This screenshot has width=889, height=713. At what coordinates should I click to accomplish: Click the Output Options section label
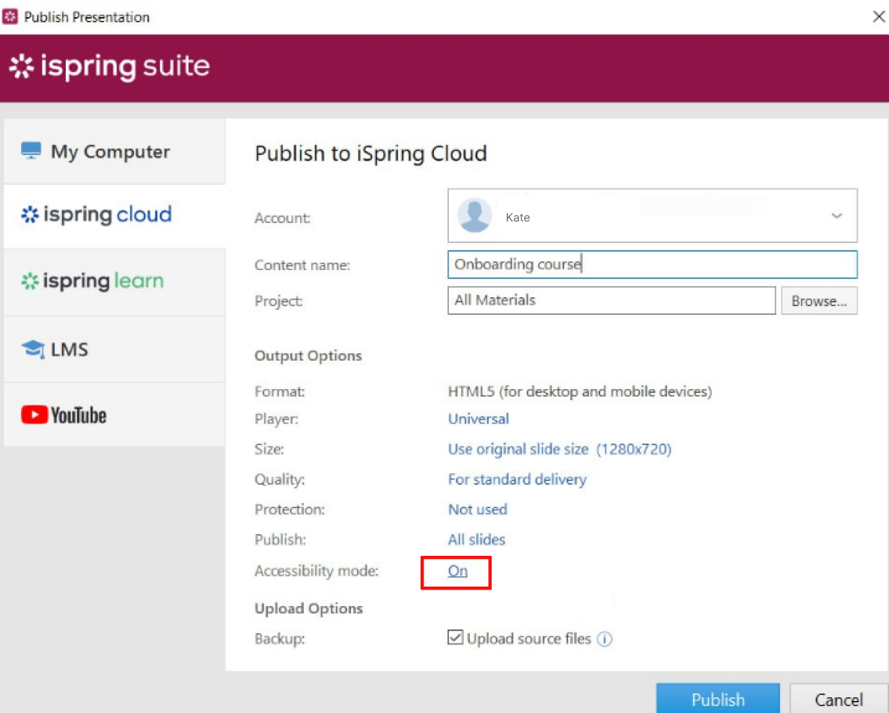[x=308, y=356]
